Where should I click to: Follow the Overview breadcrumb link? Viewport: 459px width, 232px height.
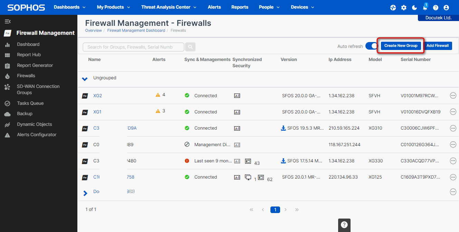pyautogui.click(x=94, y=31)
